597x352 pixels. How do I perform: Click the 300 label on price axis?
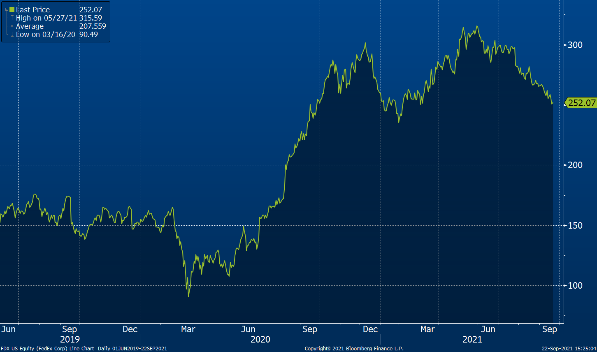pos(575,45)
